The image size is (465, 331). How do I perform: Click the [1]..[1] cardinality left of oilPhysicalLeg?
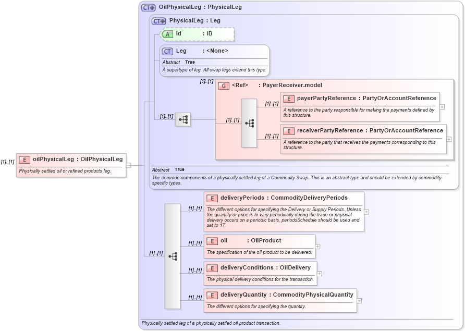(7, 162)
